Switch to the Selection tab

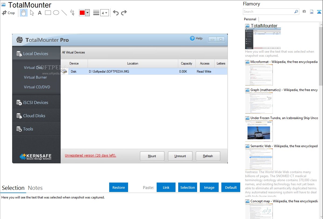(13, 188)
